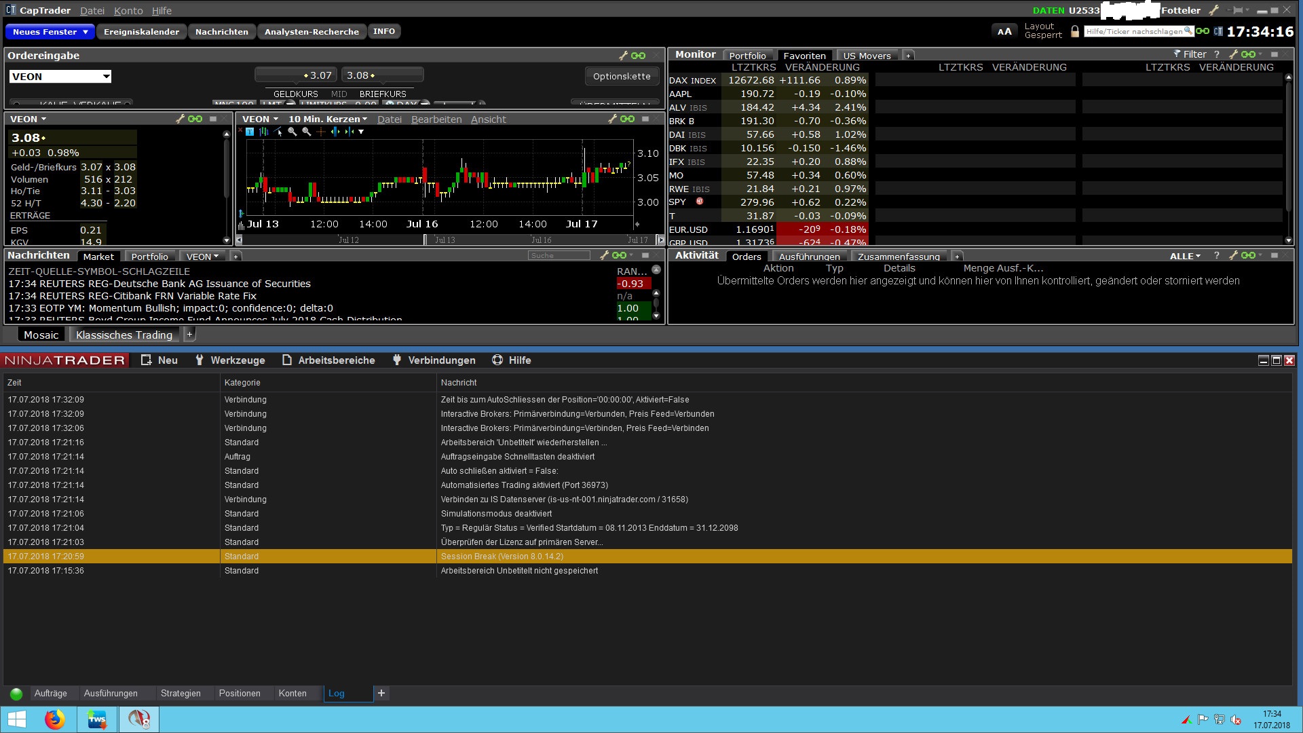Toggle the Layout Gesperrt lock icon
1303x733 pixels.
pyautogui.click(x=1075, y=31)
